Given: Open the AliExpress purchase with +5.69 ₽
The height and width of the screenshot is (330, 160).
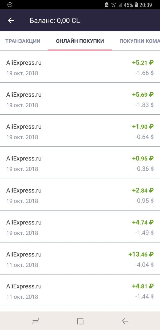Looking at the screenshot, I should click(x=80, y=99).
